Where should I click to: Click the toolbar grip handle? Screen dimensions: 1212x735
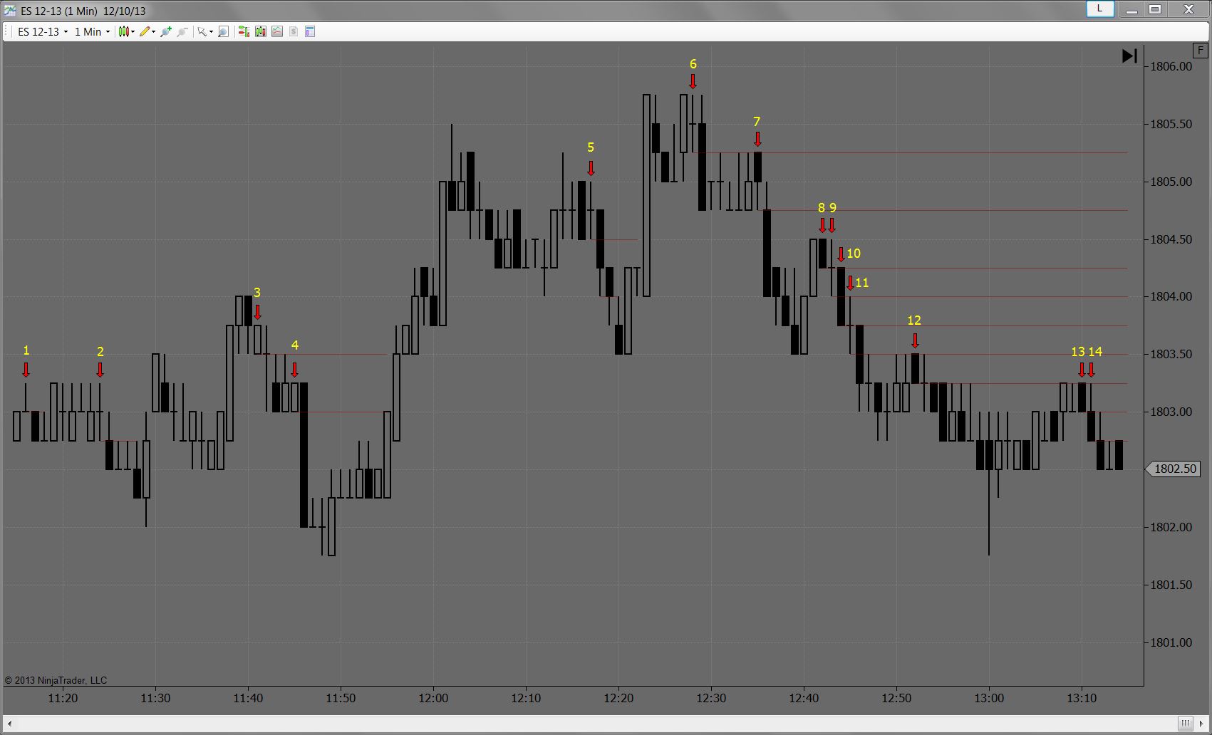(x=8, y=32)
